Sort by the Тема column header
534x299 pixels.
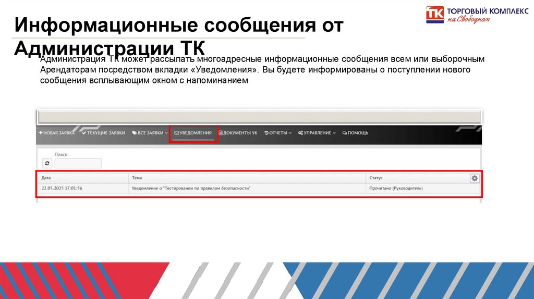247,178
